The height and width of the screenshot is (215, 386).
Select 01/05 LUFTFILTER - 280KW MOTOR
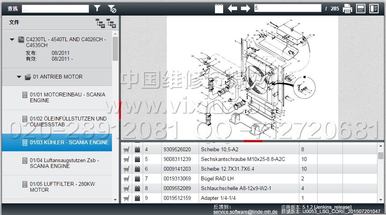coord(62,187)
